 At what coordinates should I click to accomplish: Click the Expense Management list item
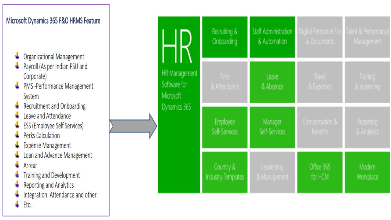[x=47, y=146]
